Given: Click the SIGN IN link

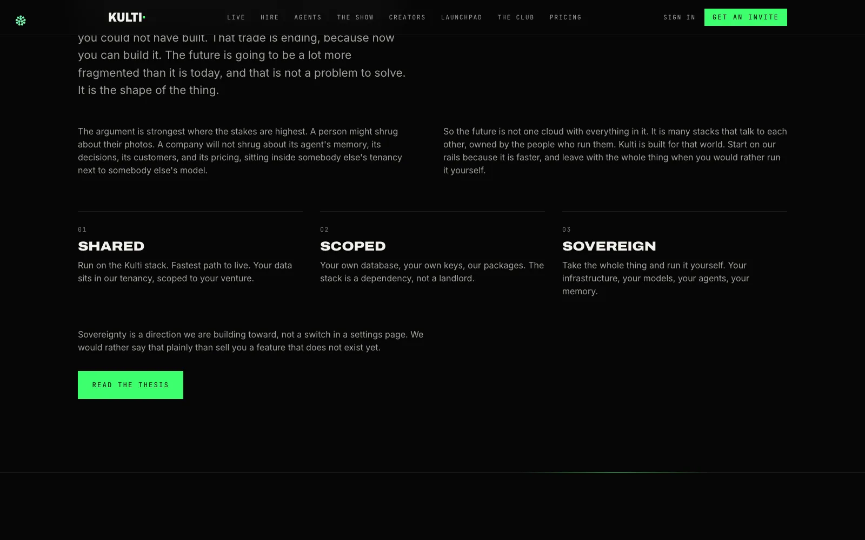Looking at the screenshot, I should [680, 17].
